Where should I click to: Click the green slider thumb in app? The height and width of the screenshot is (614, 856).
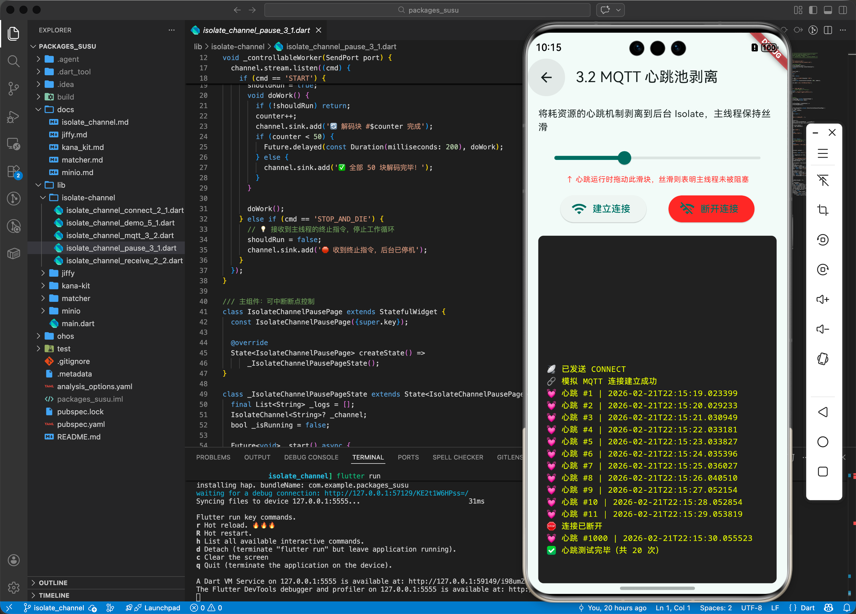click(624, 158)
